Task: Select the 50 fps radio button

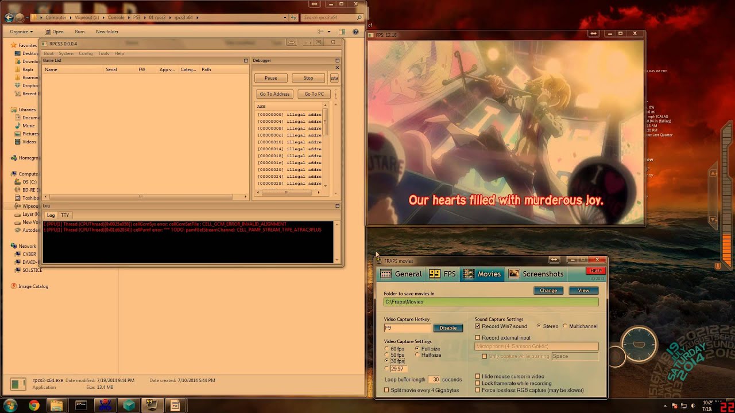Action: 386,355
